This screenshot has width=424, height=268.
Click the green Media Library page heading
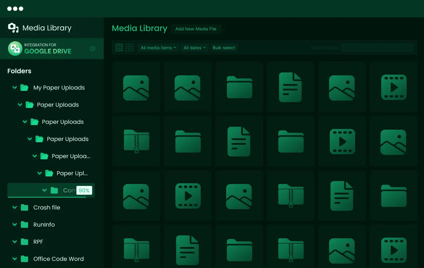click(140, 28)
